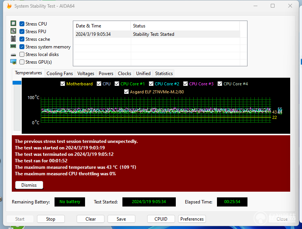302x229 pixels.
Task: Click the Test Started time field
Action: coord(149,202)
